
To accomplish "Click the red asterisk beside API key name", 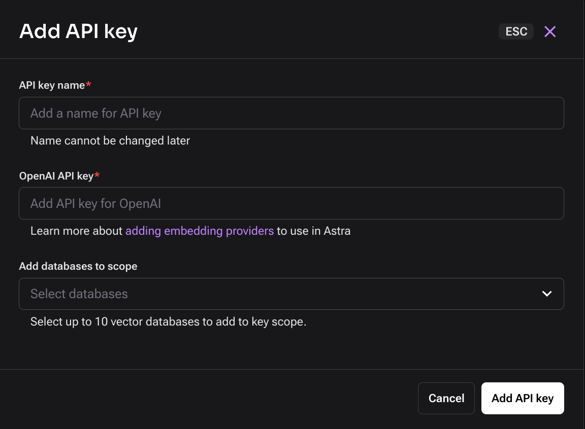I will tap(89, 85).
